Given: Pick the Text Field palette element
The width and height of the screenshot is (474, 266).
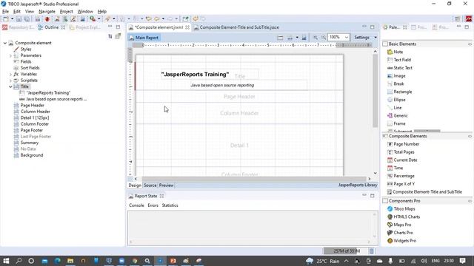Looking at the screenshot, I should coord(399,60).
